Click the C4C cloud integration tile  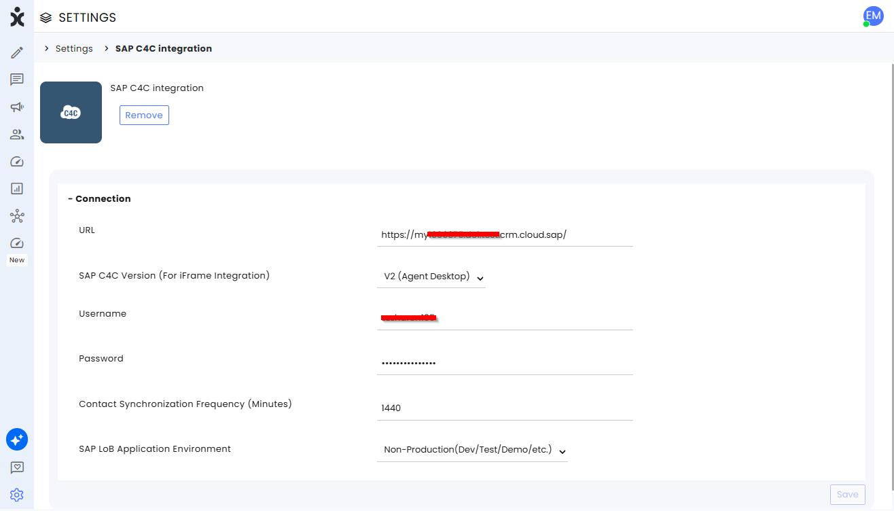(x=71, y=112)
